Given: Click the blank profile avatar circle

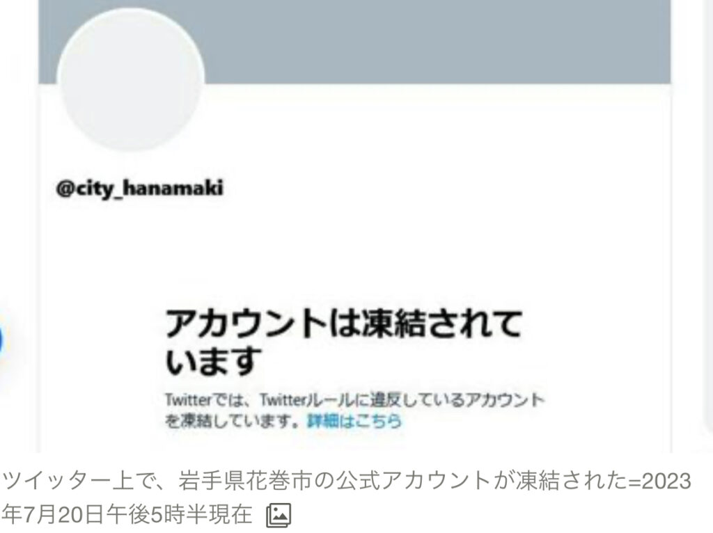Looking at the screenshot, I should pos(131,79).
